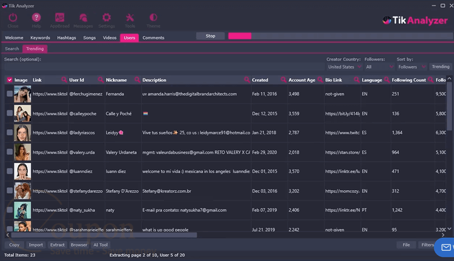Screen dimensions: 454x261
Task: Click the Copy button
Action: pos(14,245)
